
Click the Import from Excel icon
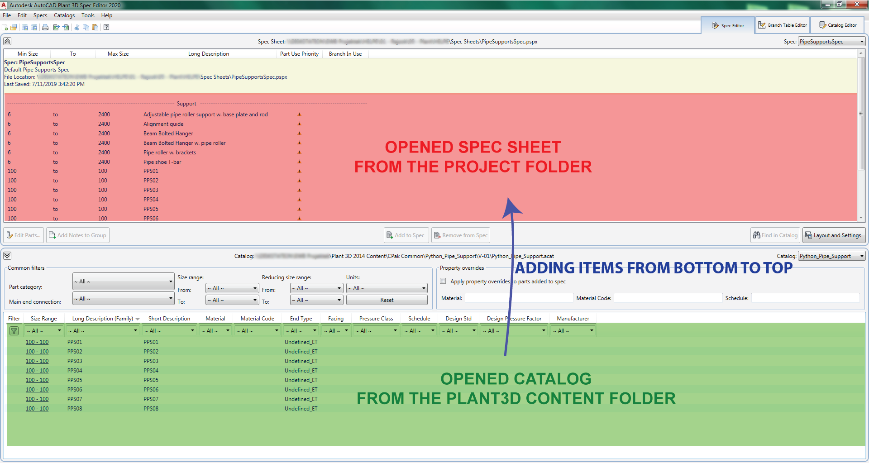pos(66,27)
